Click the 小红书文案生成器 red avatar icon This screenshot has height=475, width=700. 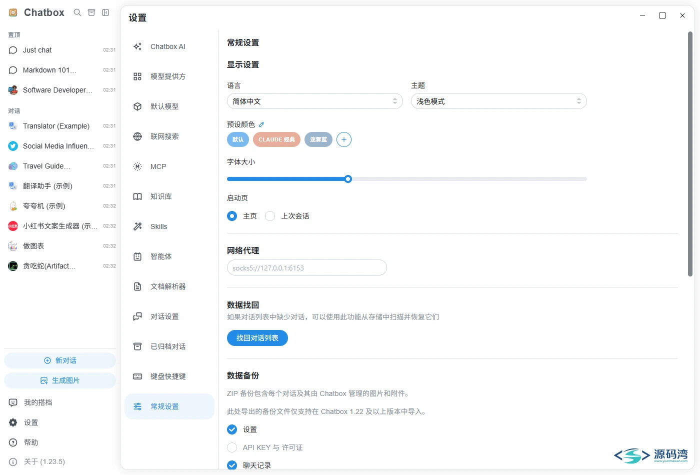coord(13,226)
